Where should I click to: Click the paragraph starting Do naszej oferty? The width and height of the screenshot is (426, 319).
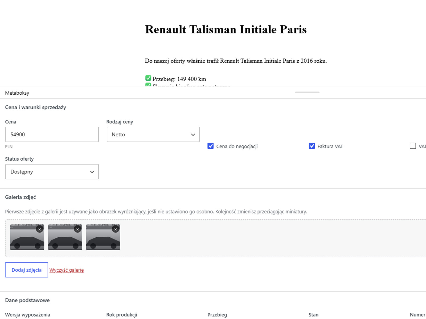pyautogui.click(x=236, y=61)
